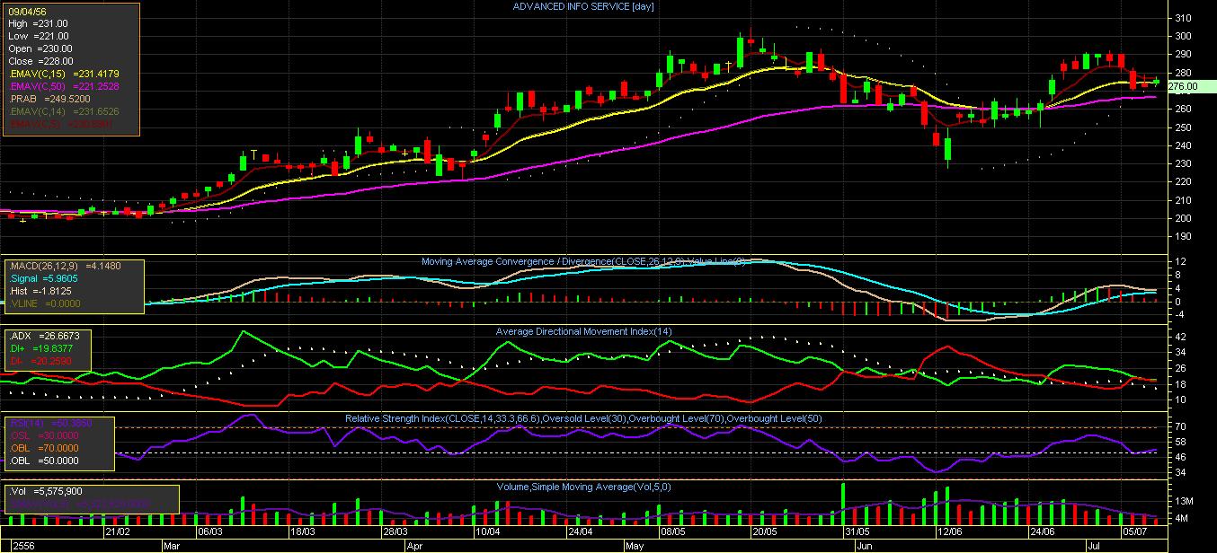The height and width of the screenshot is (553, 1217).
Task: Click the Volume,Simple Moving Average(Vol,5,0) title
Action: click(583, 487)
